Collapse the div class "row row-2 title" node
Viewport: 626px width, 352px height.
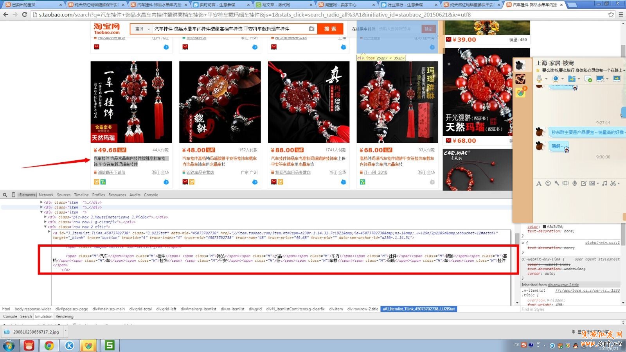pos(45,227)
